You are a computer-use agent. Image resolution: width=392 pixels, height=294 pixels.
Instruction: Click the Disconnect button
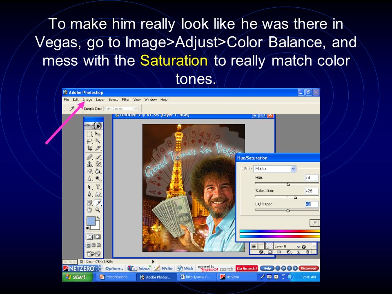309,269
